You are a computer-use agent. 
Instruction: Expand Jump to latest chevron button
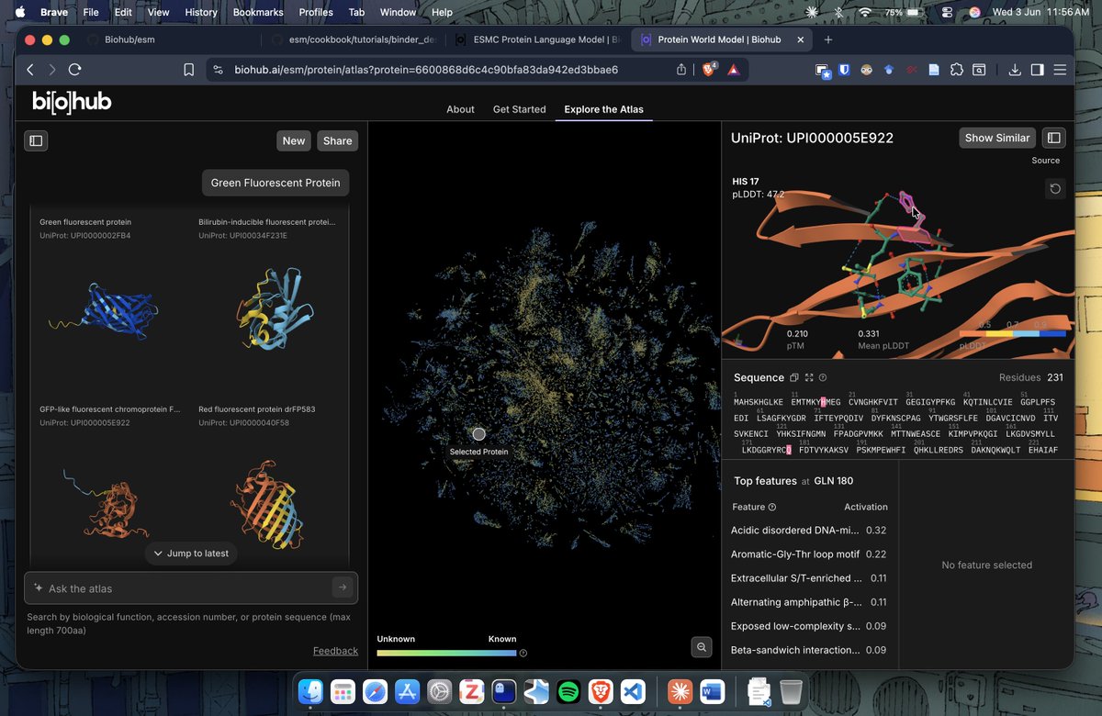pyautogui.click(x=191, y=554)
